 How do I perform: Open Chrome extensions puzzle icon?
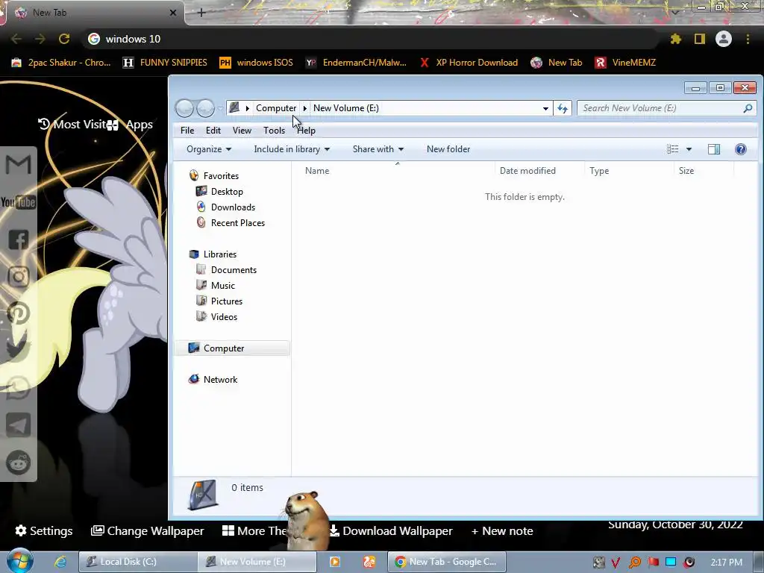click(x=675, y=39)
